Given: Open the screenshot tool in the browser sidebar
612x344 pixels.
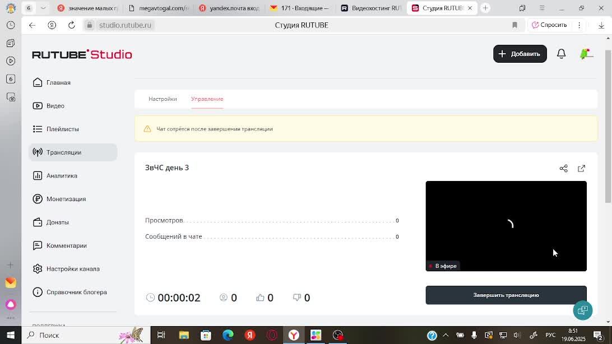Looking at the screenshot, I should click(x=11, y=97).
